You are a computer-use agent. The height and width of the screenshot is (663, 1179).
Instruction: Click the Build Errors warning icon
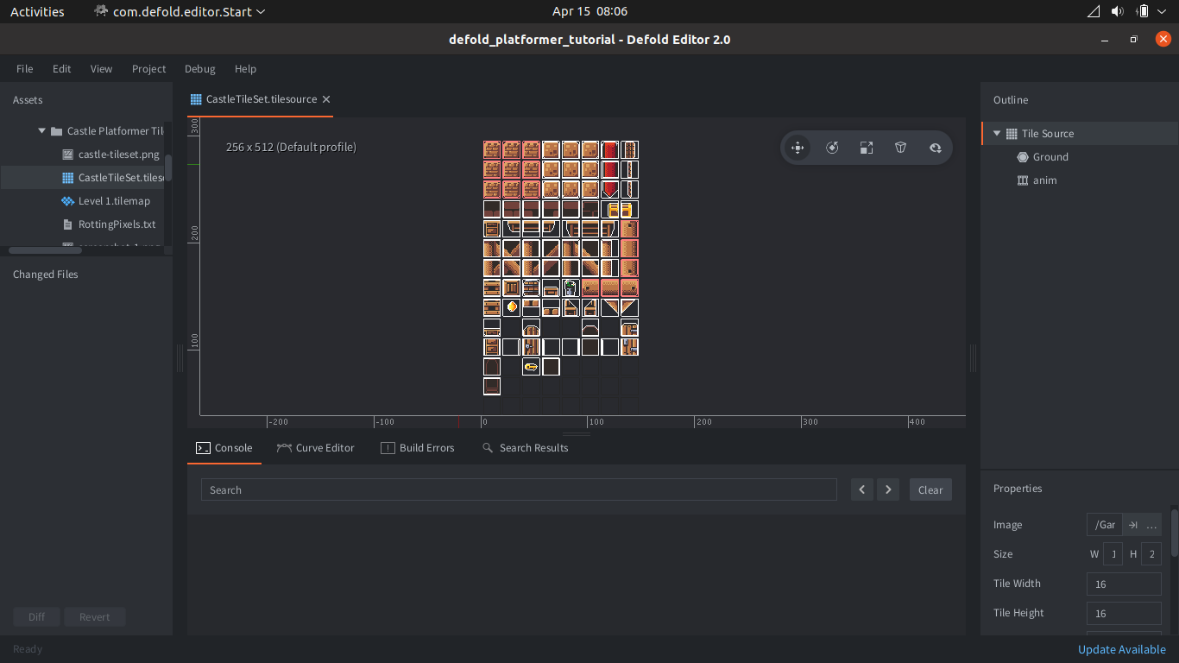388,448
